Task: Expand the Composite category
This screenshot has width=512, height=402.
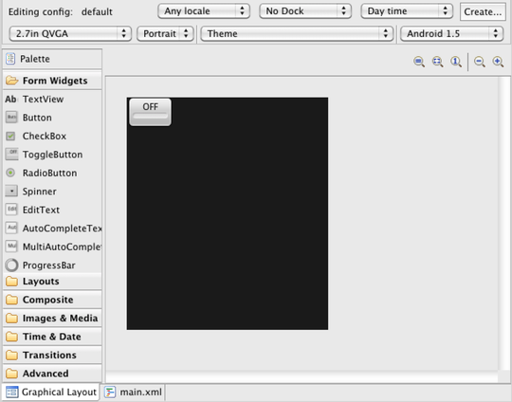Action: [x=52, y=300]
